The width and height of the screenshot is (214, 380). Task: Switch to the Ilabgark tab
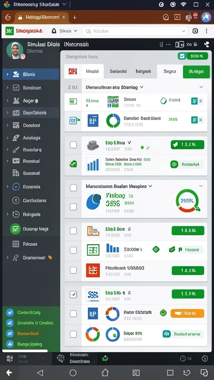[x=143, y=71]
